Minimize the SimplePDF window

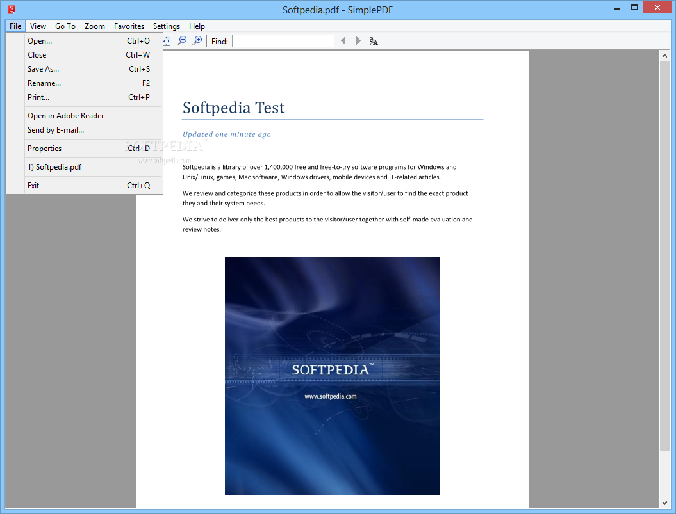coord(617,8)
